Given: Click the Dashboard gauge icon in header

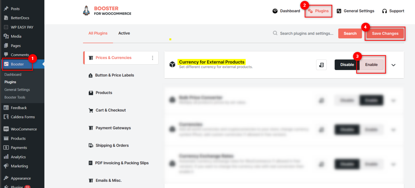Looking at the screenshot, I should [275, 11].
